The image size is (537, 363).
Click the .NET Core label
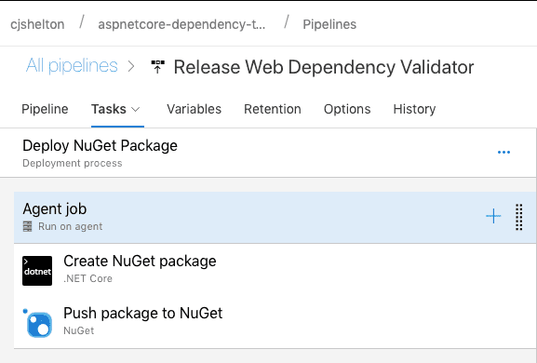[x=88, y=278]
